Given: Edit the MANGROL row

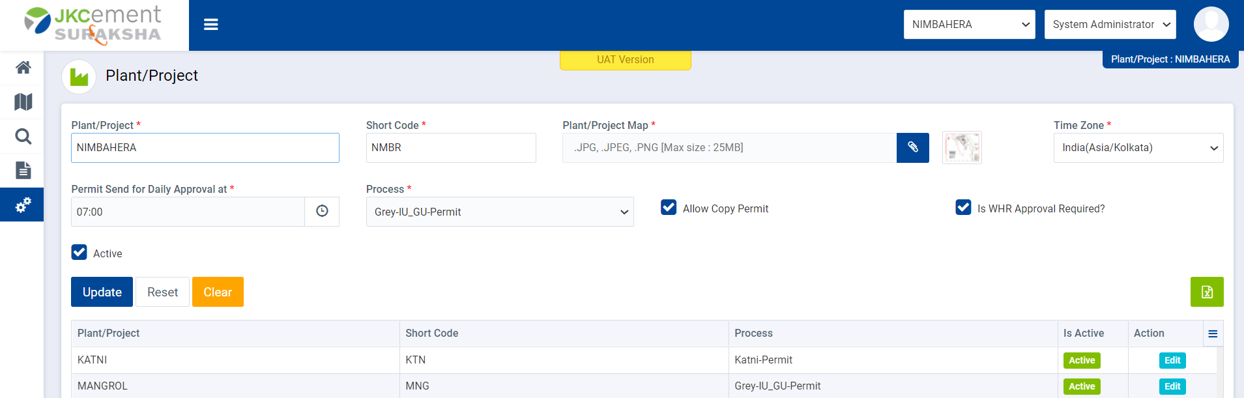Looking at the screenshot, I should [1172, 386].
